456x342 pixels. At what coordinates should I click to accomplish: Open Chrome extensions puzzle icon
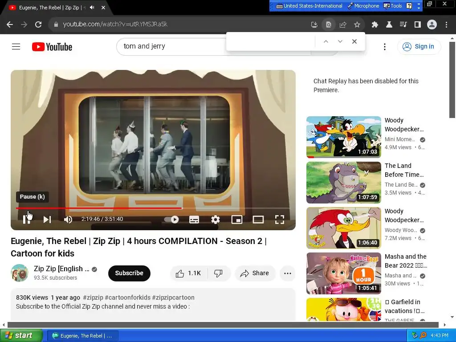pos(375,25)
